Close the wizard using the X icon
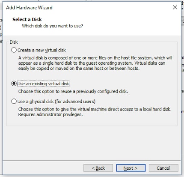184x177 pixels. click(175, 7)
